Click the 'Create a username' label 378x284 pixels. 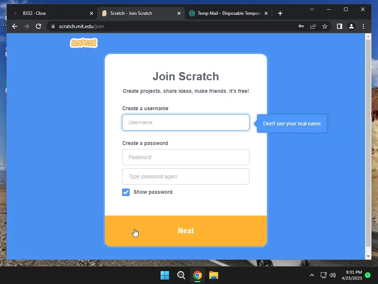point(145,108)
